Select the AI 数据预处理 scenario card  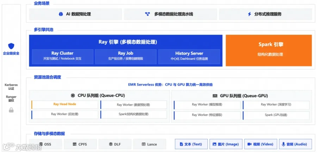point(75,14)
